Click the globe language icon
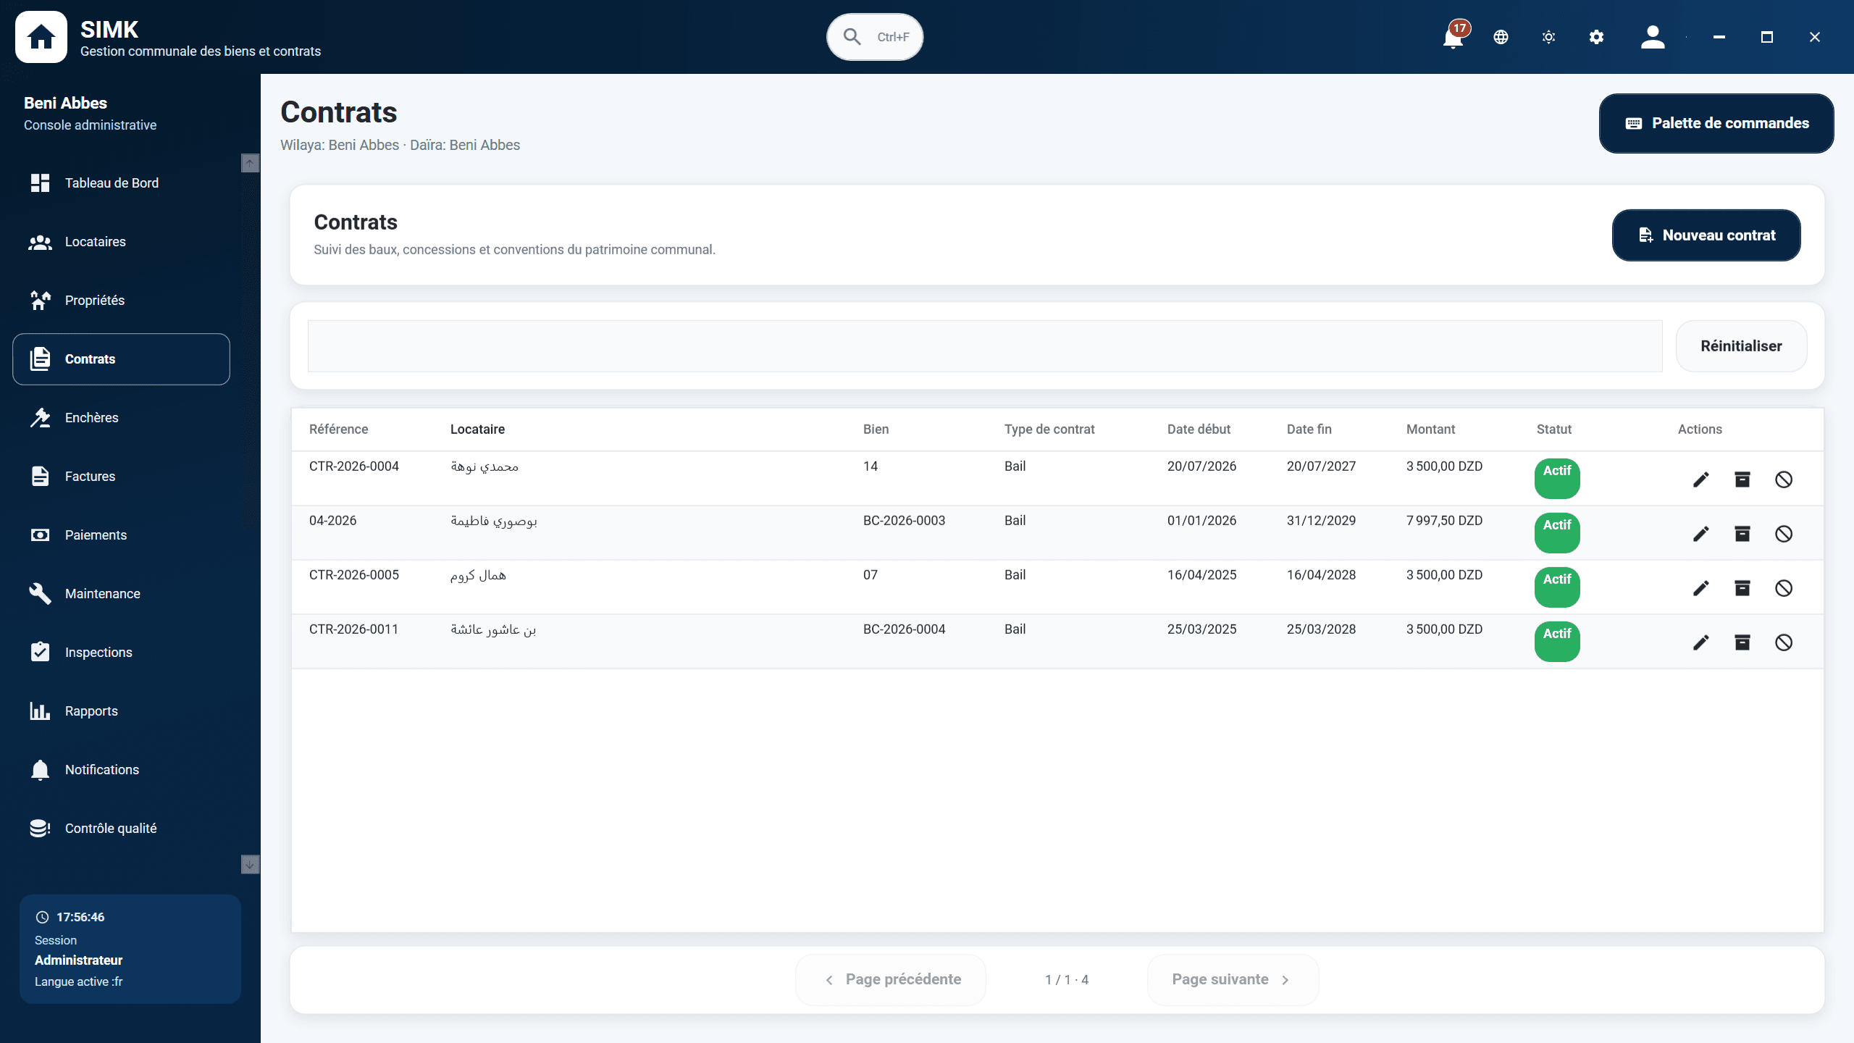This screenshot has width=1854, height=1043. pos(1501,37)
